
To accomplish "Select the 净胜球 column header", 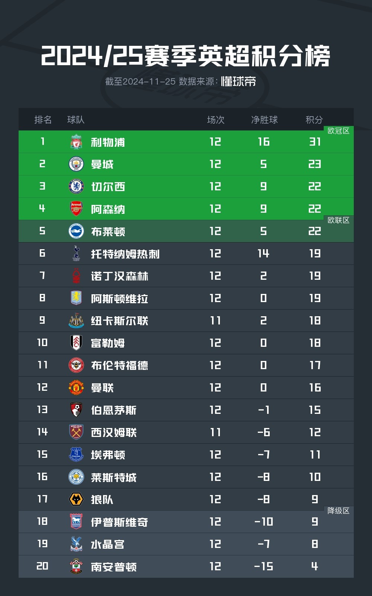I will (264, 120).
